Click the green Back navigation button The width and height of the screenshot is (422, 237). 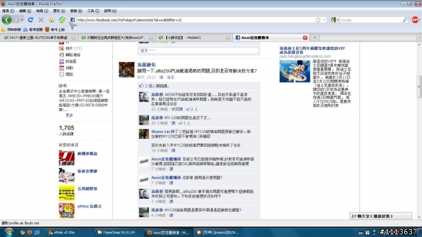pos(7,20)
